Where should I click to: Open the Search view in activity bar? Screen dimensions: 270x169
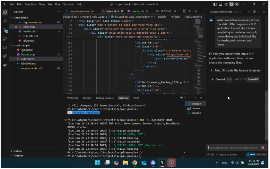5,21
